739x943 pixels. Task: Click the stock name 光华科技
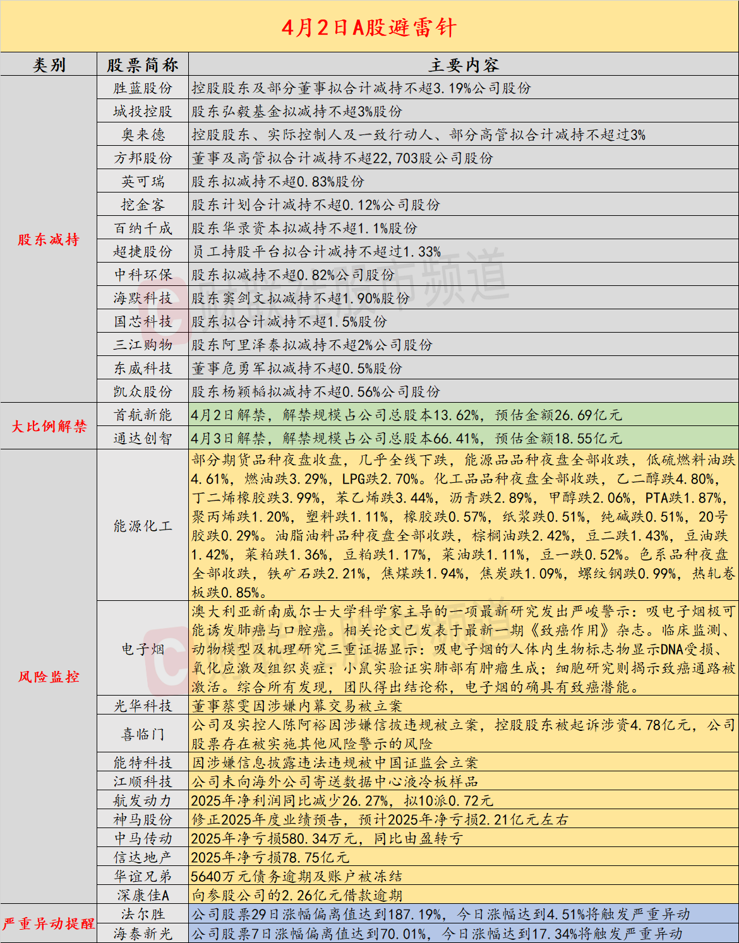[x=143, y=706]
